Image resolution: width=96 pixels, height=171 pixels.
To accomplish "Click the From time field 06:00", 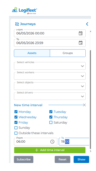I will [x=36, y=142].
